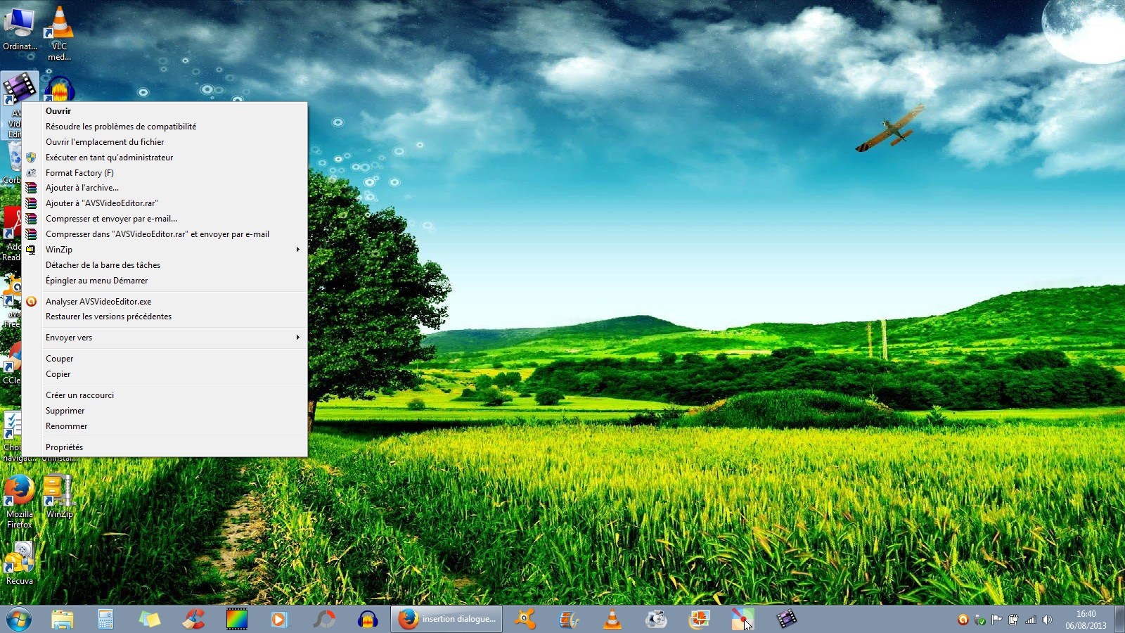Select Copier in the context menu

[165, 374]
